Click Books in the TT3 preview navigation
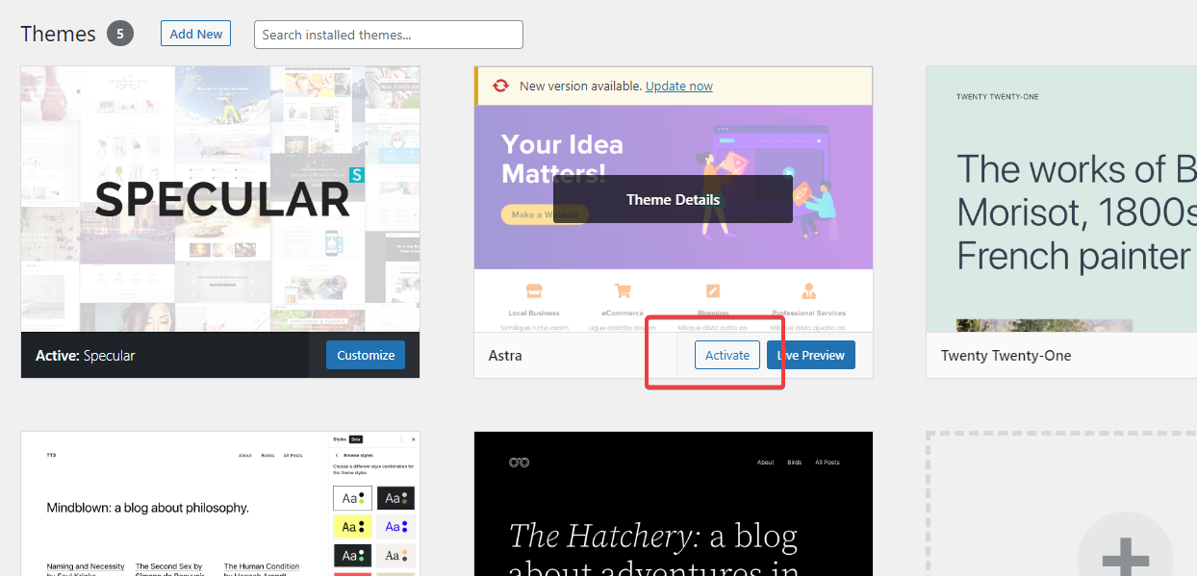 click(267, 456)
